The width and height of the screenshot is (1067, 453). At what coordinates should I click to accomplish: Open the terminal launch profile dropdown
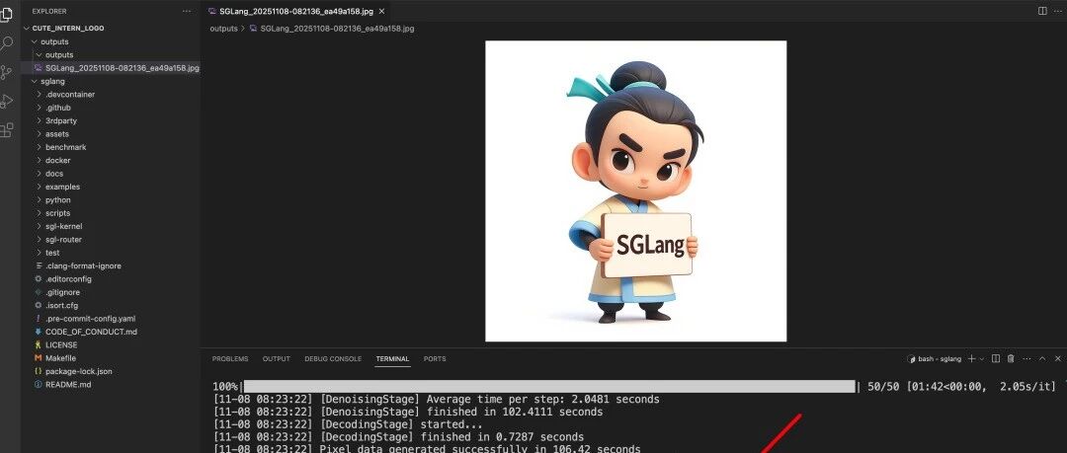click(x=981, y=358)
